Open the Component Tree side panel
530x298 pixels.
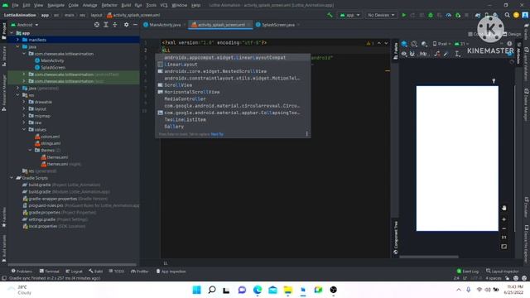[x=396, y=238]
